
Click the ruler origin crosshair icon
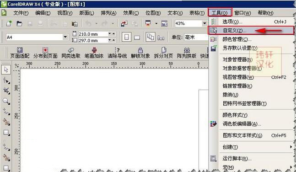[x=16, y=65]
